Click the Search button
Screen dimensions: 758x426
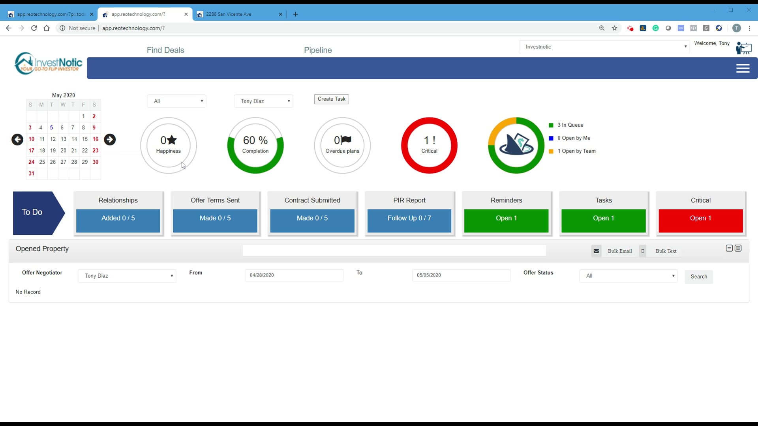pos(699,277)
